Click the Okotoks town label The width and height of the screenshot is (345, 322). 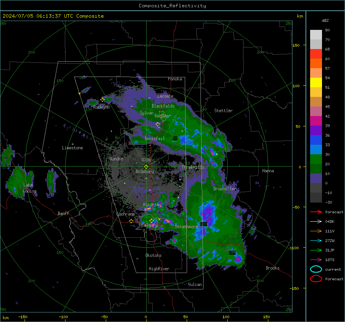coord(153,255)
